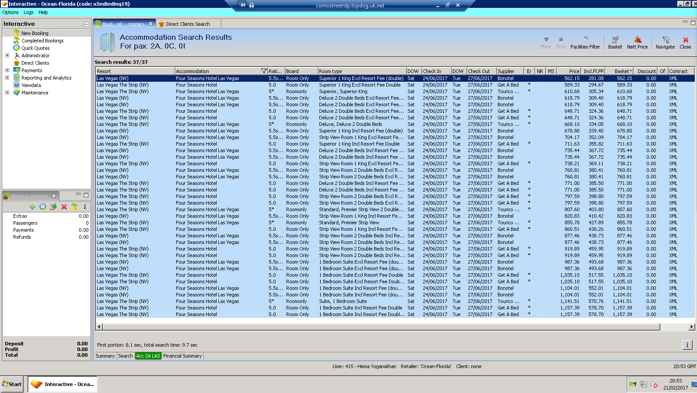This screenshot has height=393, width=697.
Task: Click the Direct Clients sidebar icon
Action: tap(17, 63)
